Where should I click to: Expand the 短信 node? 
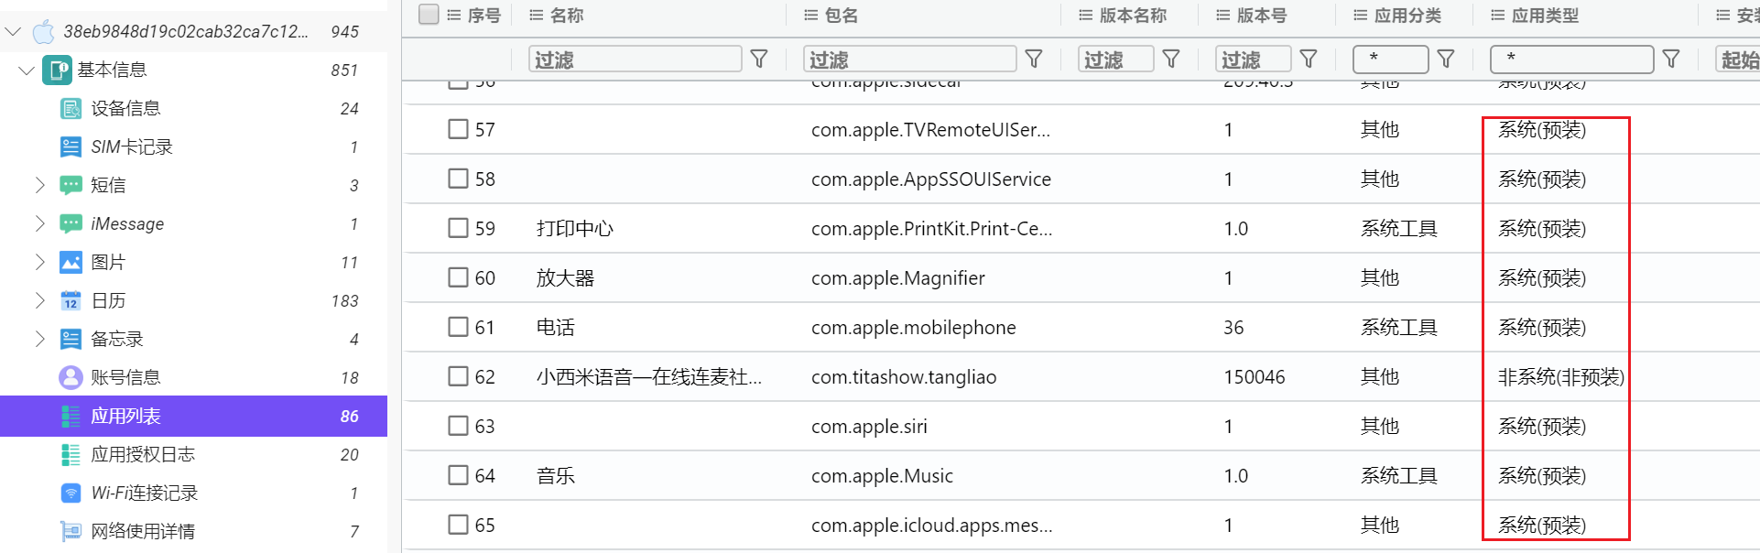click(x=39, y=186)
